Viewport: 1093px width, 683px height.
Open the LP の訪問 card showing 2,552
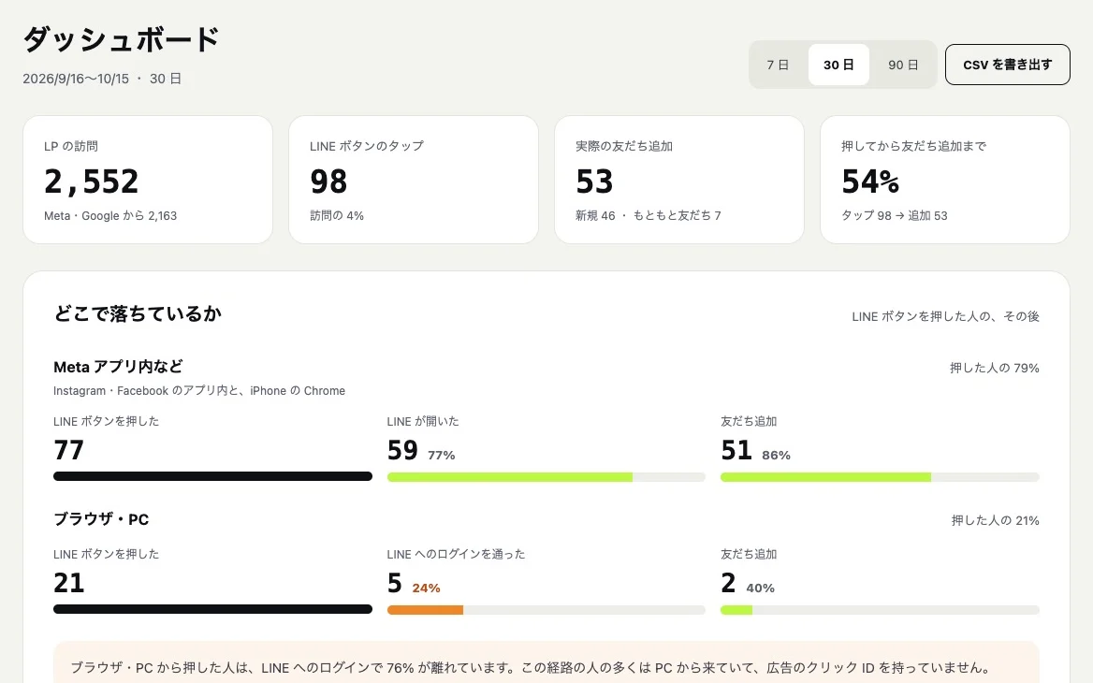coord(148,180)
